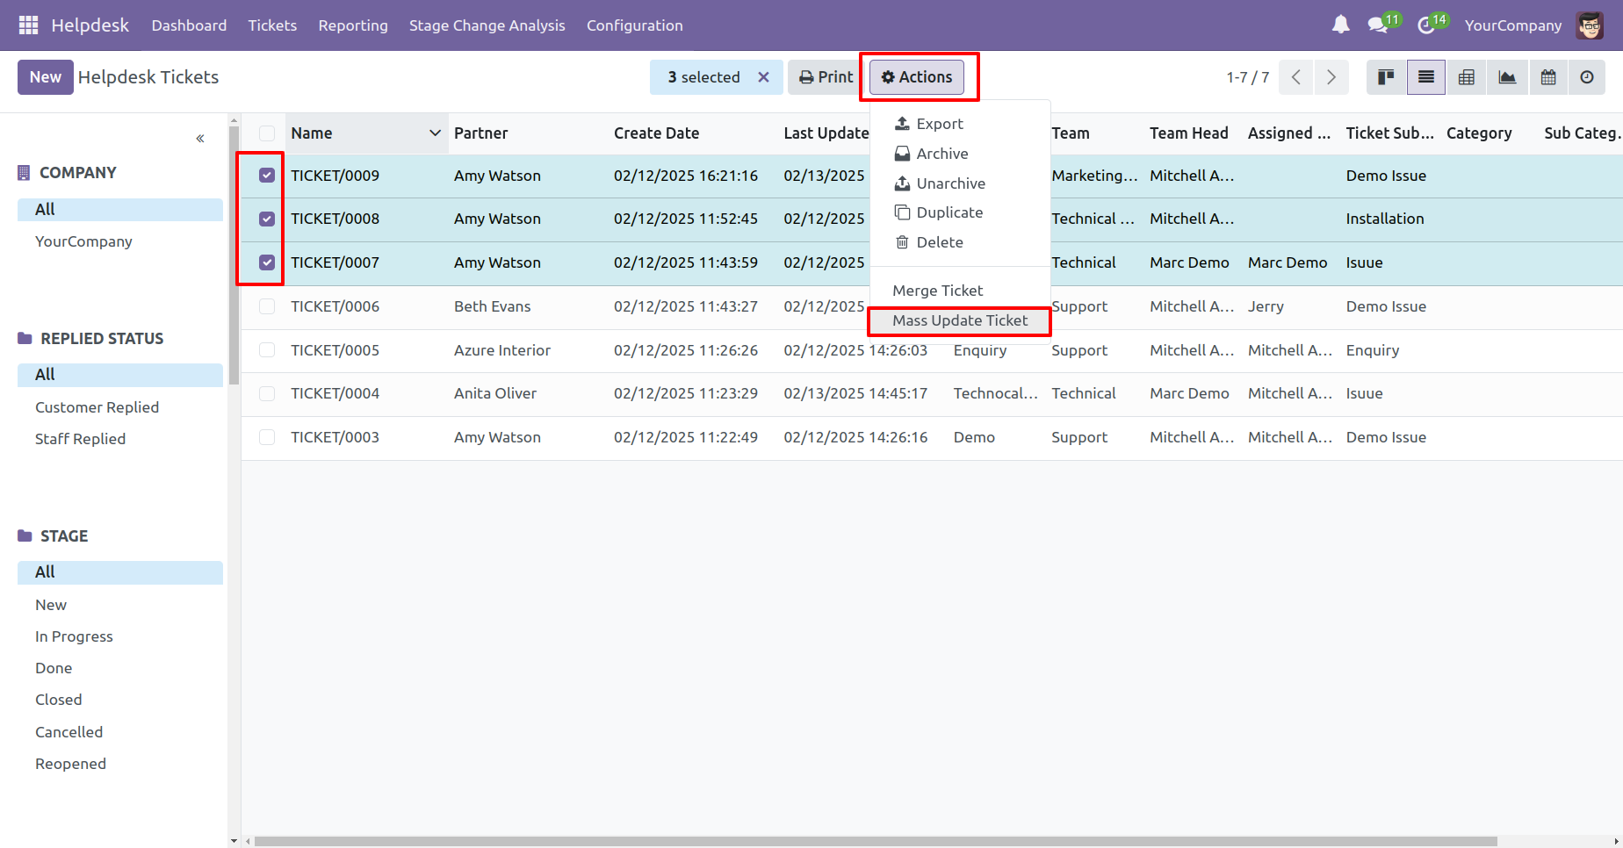This screenshot has height=848, width=1623.
Task: Go to next page of tickets
Action: pos(1331,77)
